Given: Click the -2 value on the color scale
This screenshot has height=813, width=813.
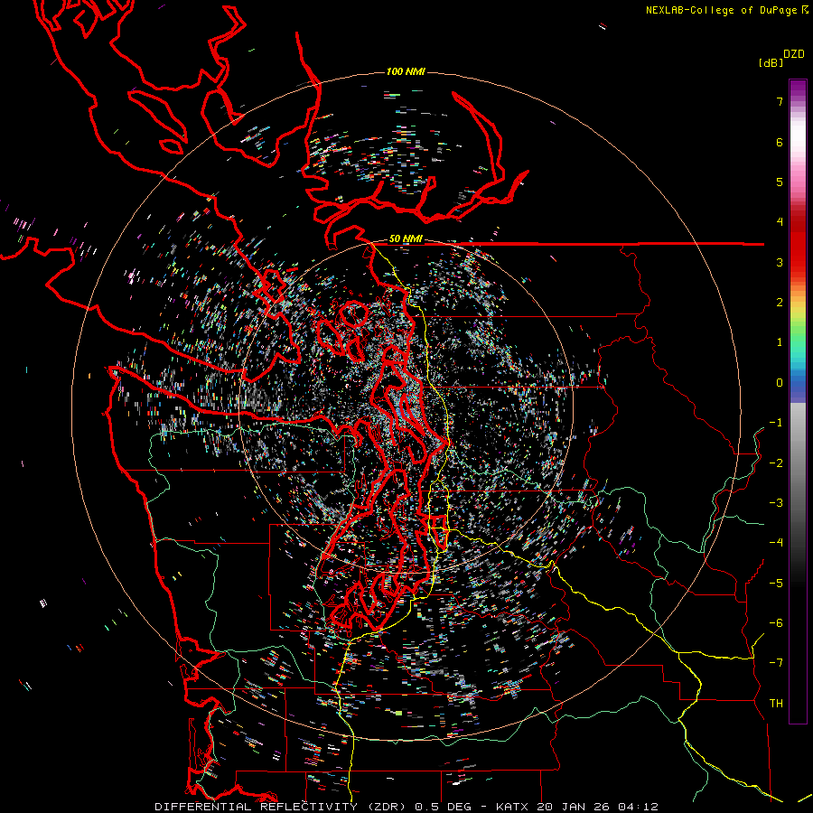Looking at the screenshot, I should pos(776,463).
